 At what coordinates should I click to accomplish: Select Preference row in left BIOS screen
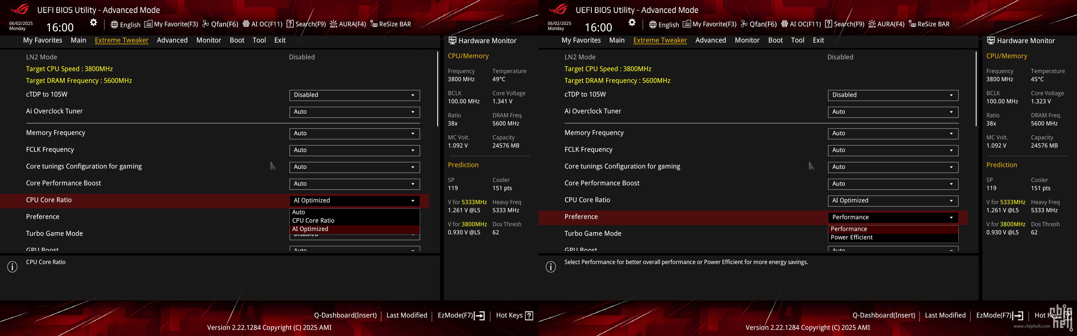point(215,217)
